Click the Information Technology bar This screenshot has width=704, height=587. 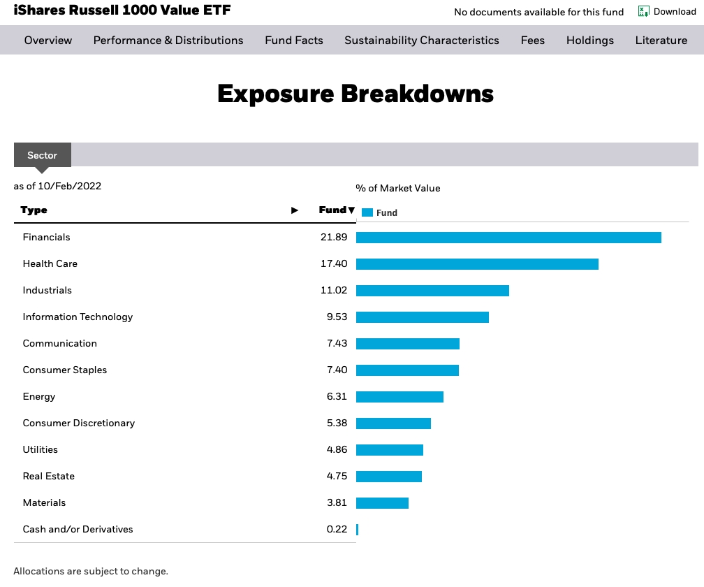coord(423,317)
